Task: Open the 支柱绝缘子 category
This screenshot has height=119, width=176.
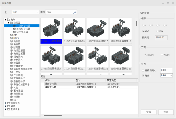Action: (17, 78)
